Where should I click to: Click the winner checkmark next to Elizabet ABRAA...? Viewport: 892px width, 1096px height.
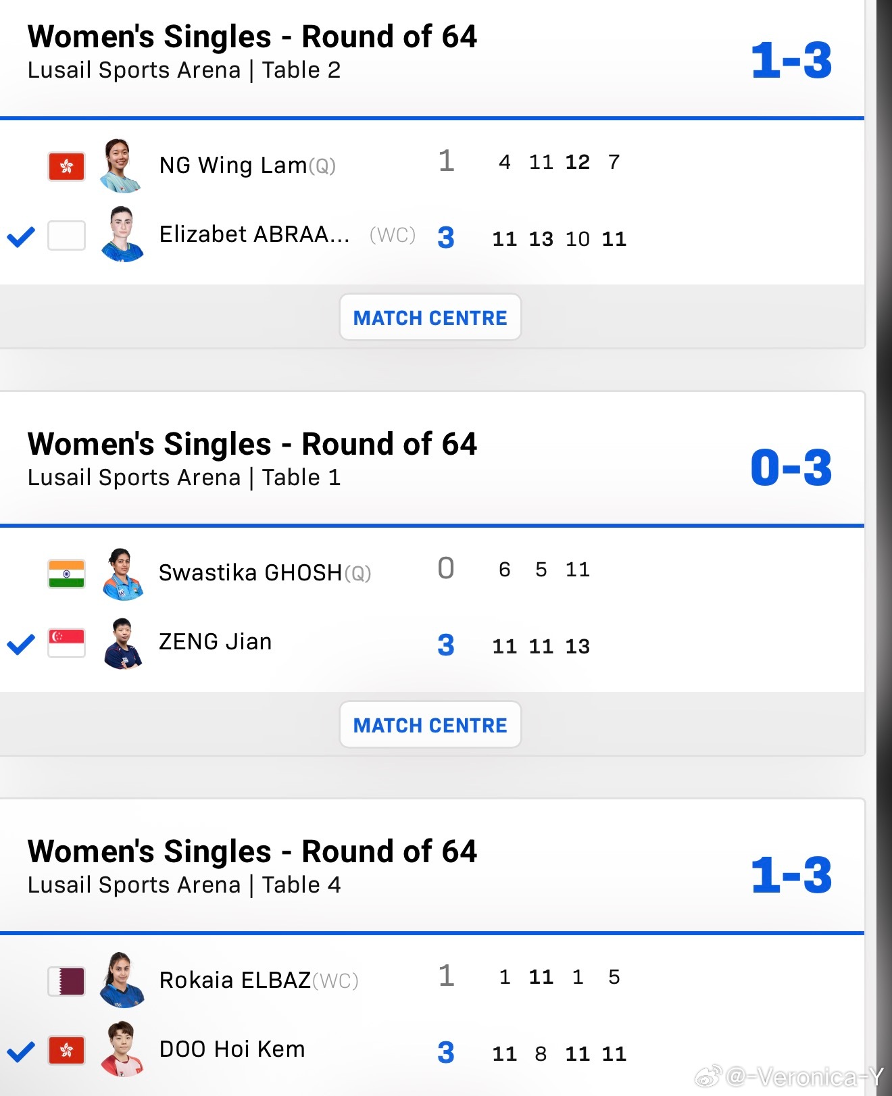[21, 236]
